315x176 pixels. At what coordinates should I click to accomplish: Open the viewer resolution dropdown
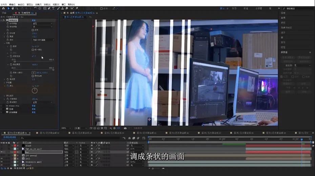pos(81,128)
